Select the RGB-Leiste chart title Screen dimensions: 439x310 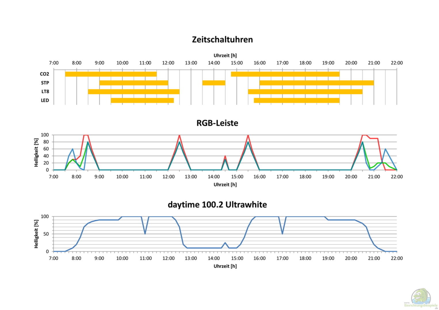(x=217, y=123)
